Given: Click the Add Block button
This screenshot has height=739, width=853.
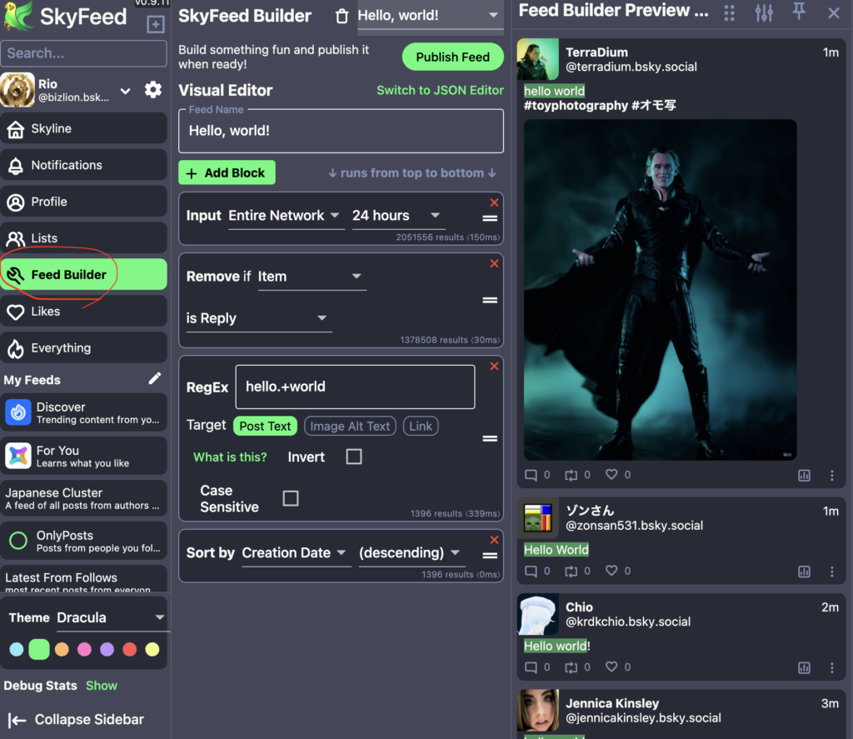Looking at the screenshot, I should 227,172.
